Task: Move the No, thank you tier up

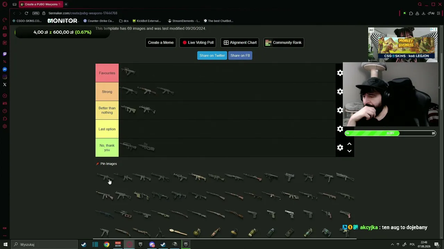Action: pyautogui.click(x=349, y=144)
